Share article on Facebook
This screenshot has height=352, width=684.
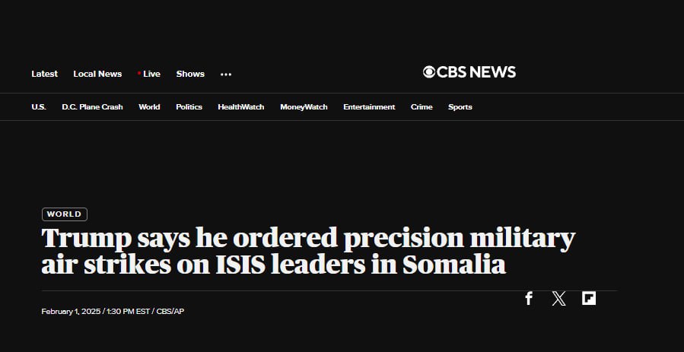tap(529, 299)
